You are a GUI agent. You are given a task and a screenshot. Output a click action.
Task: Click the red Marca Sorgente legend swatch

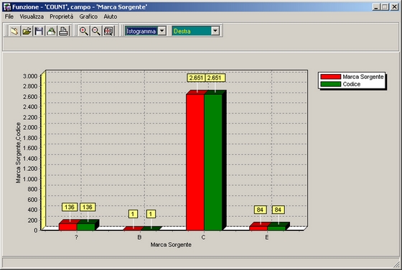(330, 77)
